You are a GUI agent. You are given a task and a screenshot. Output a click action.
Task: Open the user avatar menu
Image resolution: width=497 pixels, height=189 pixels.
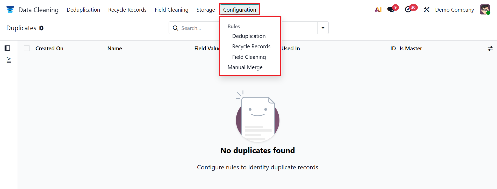485,10
